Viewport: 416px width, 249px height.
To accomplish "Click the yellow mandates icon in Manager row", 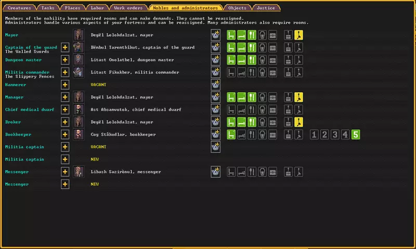I will (298, 97).
